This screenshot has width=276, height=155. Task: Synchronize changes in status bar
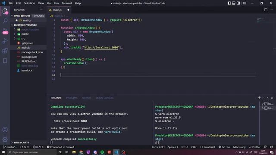pos(25,147)
